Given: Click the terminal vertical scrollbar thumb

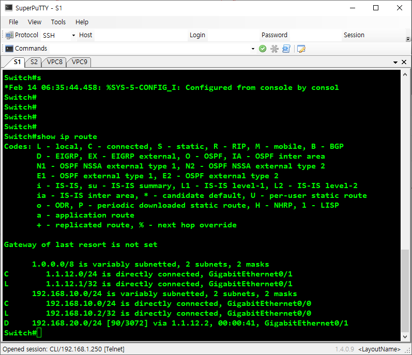Looking at the screenshot, I should pyautogui.click(x=405, y=291).
